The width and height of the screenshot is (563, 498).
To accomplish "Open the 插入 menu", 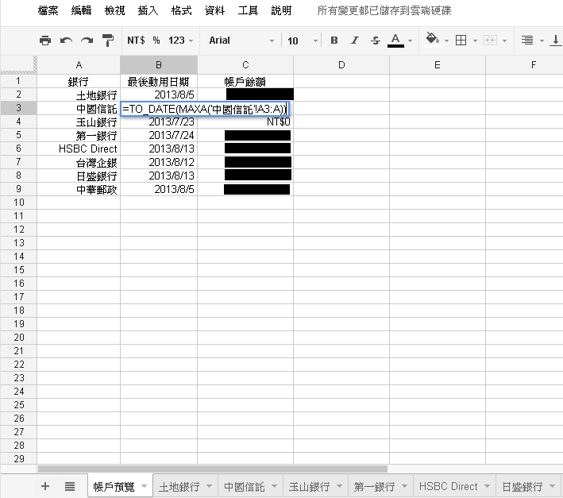I will pos(148,11).
